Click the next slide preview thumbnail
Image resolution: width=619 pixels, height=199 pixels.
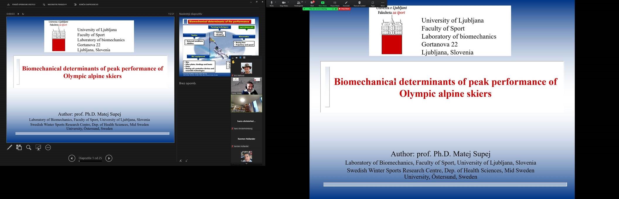point(219,47)
